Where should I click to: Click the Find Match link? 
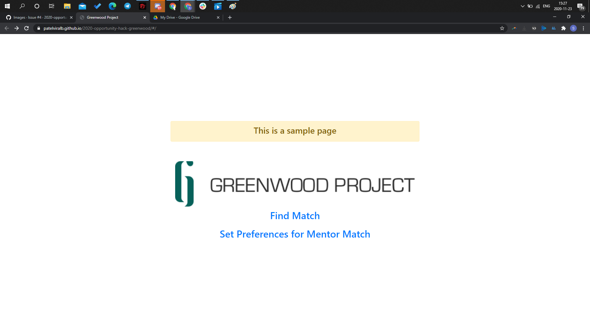pyautogui.click(x=295, y=215)
